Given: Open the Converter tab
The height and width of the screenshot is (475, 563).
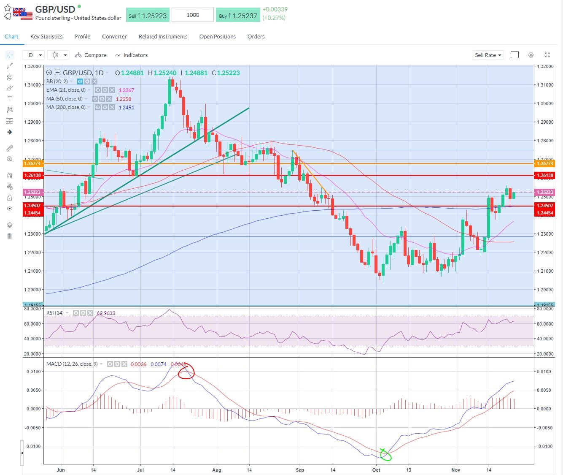Looking at the screenshot, I should pyautogui.click(x=114, y=37).
